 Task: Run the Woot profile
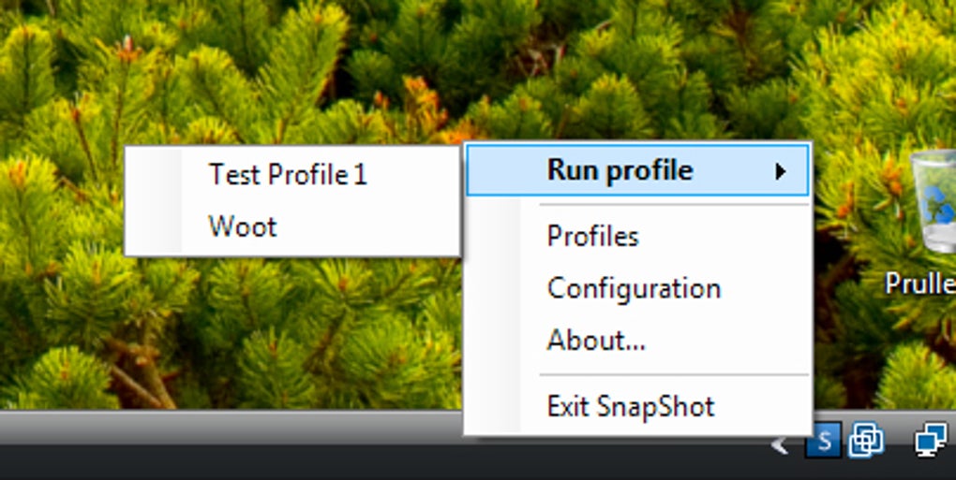(x=243, y=226)
